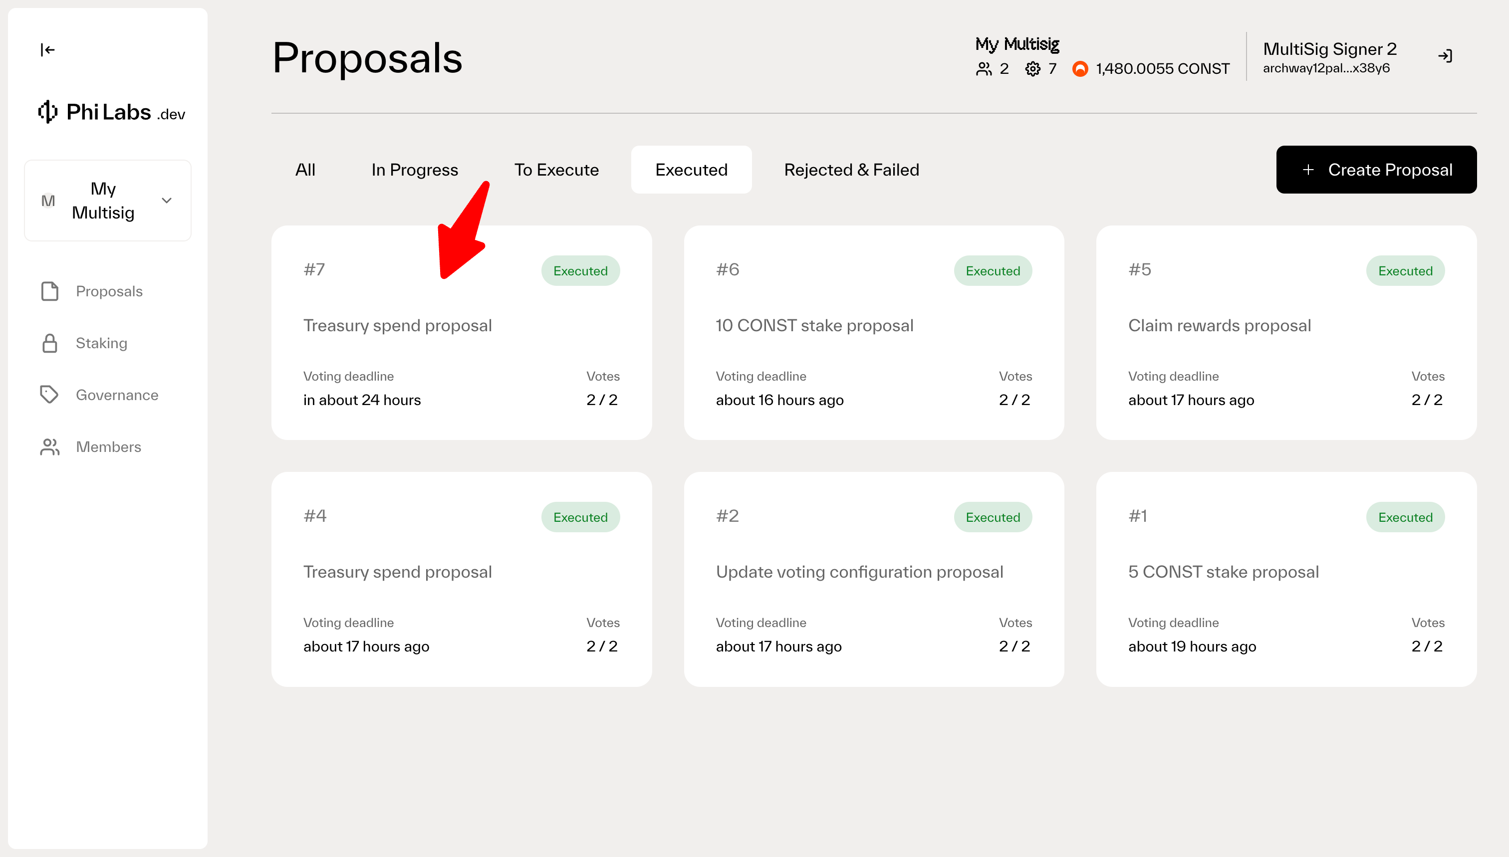1509x857 pixels.
Task: Click the members count icon in header
Action: (984, 69)
